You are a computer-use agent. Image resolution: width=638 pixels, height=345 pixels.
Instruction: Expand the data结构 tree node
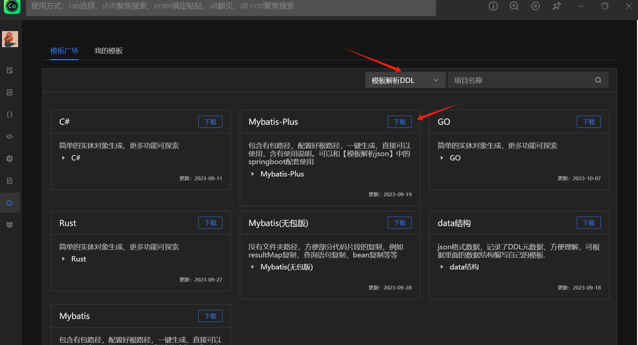[x=442, y=267]
